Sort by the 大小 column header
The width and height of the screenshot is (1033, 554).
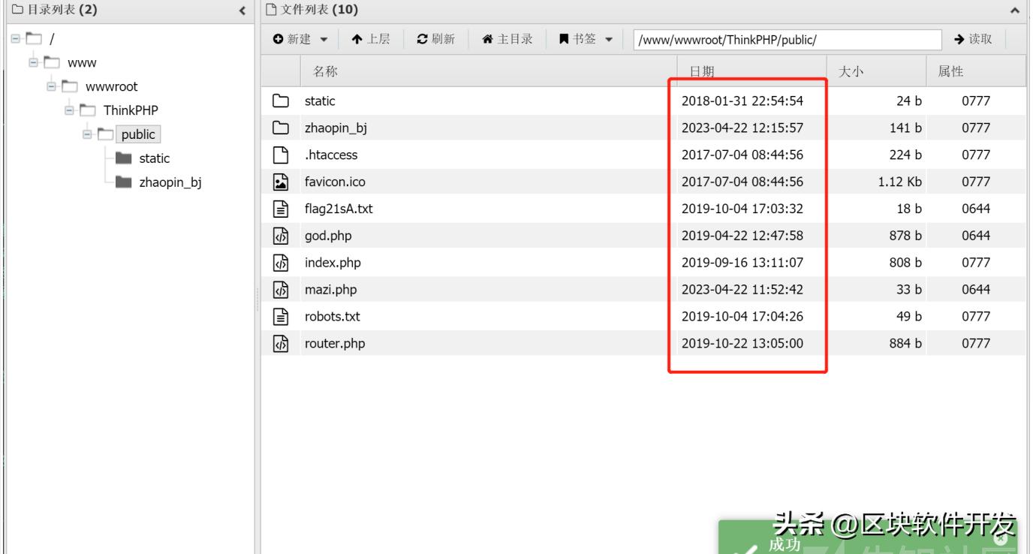click(x=851, y=71)
